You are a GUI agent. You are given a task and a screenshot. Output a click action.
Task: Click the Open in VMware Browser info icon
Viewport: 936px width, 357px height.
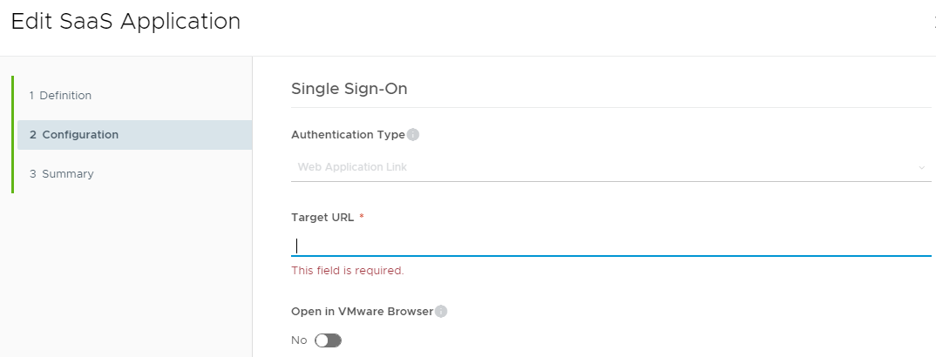tap(441, 312)
